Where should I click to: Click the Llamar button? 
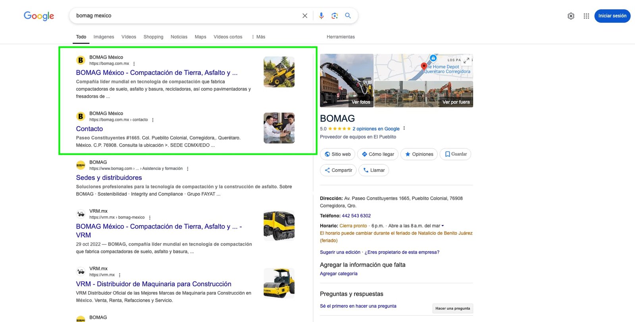[x=374, y=170]
